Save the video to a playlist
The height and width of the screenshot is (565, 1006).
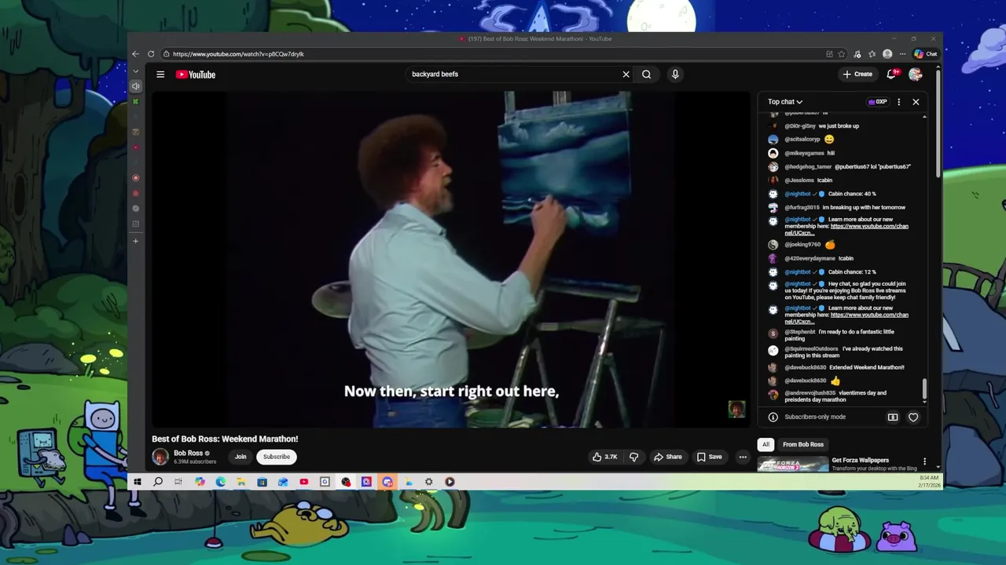tap(709, 457)
